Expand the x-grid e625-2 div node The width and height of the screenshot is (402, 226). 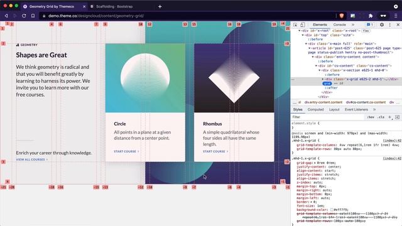322,79
